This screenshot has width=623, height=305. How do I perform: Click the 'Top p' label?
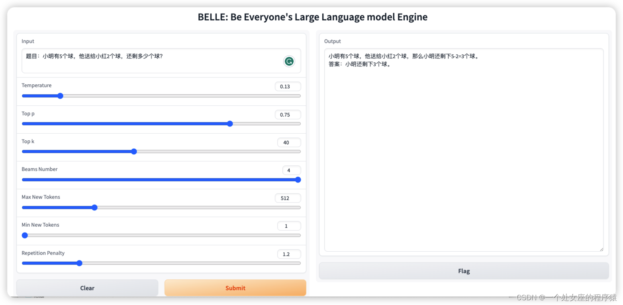coord(28,114)
